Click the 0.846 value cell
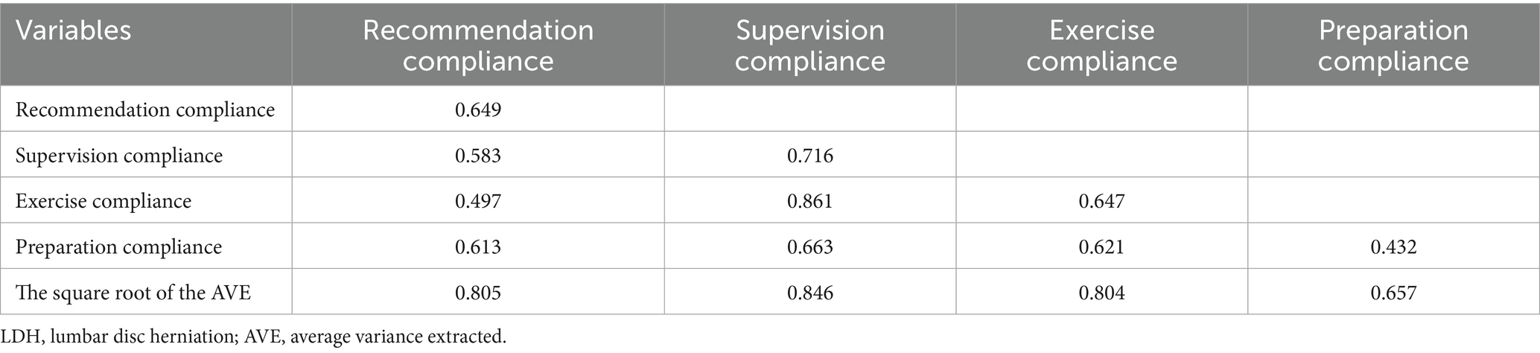This screenshot has width=1540, height=353. [x=810, y=292]
